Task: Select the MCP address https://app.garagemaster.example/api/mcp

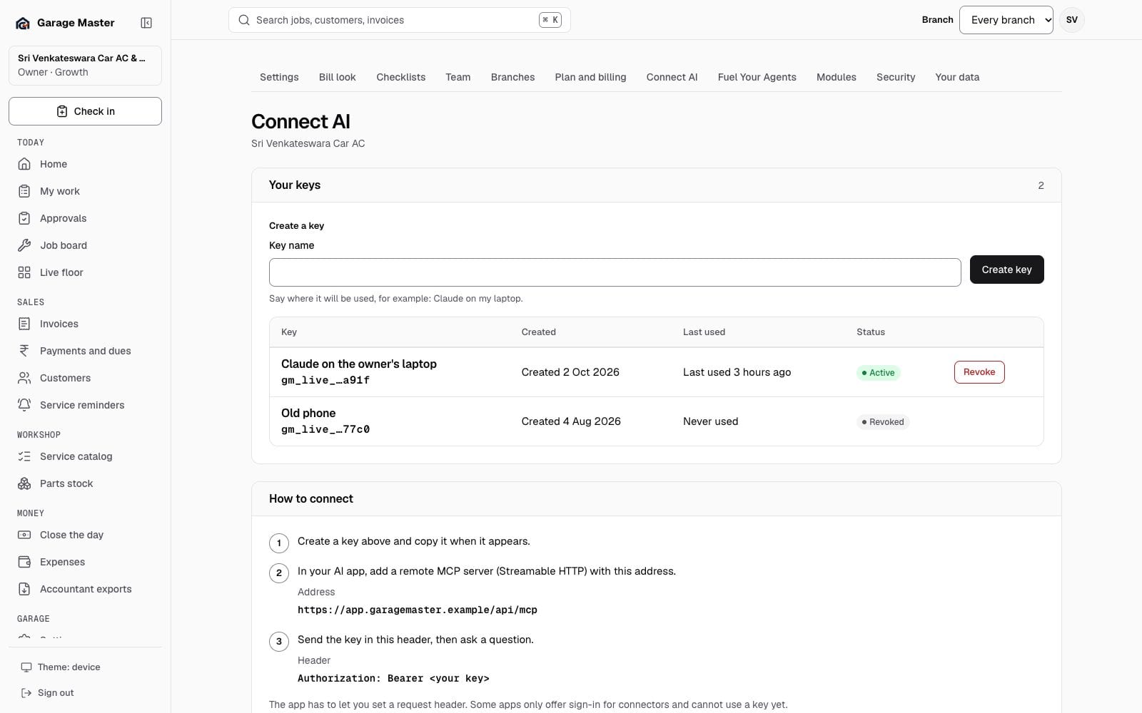Action: (x=417, y=610)
